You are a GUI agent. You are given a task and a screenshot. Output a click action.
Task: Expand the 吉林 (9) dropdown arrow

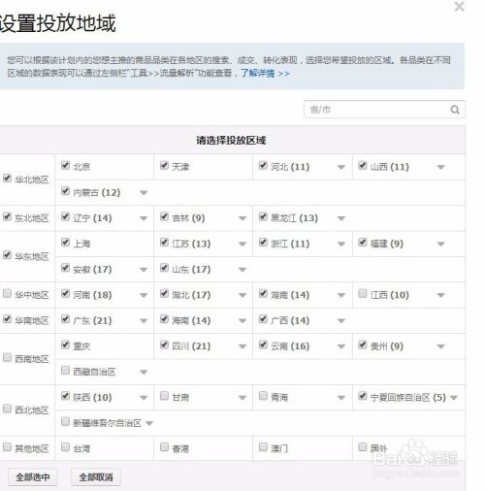pyautogui.click(x=242, y=218)
